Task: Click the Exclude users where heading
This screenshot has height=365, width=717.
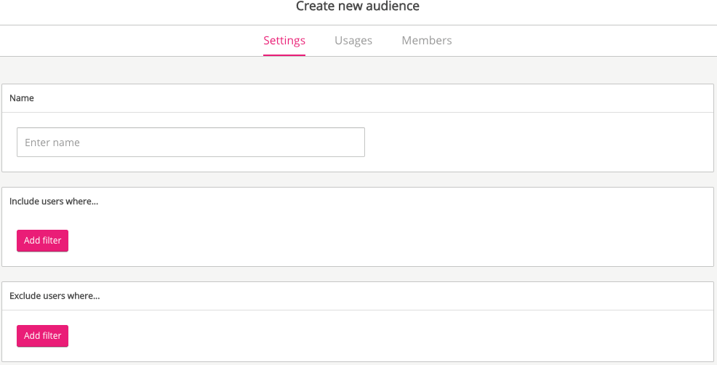Action: click(x=55, y=296)
